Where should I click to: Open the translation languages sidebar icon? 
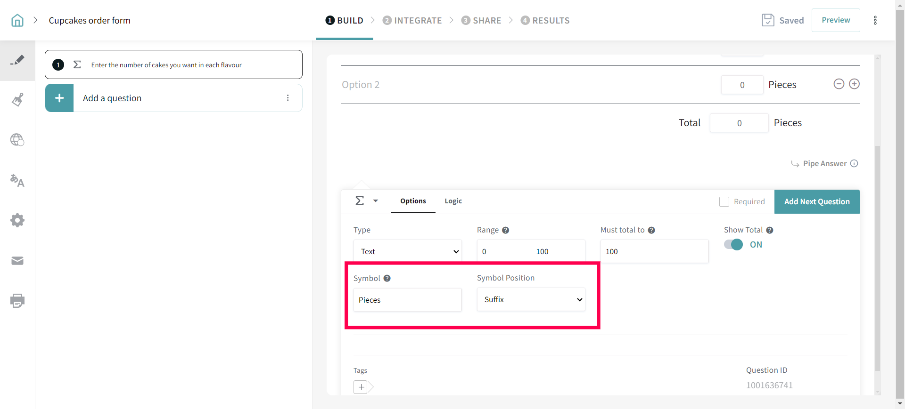(17, 180)
